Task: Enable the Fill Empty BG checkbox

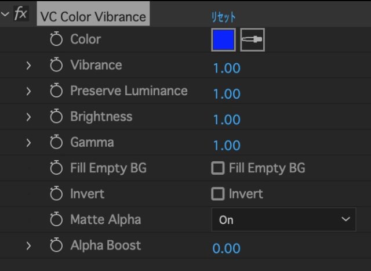Action: click(x=218, y=168)
